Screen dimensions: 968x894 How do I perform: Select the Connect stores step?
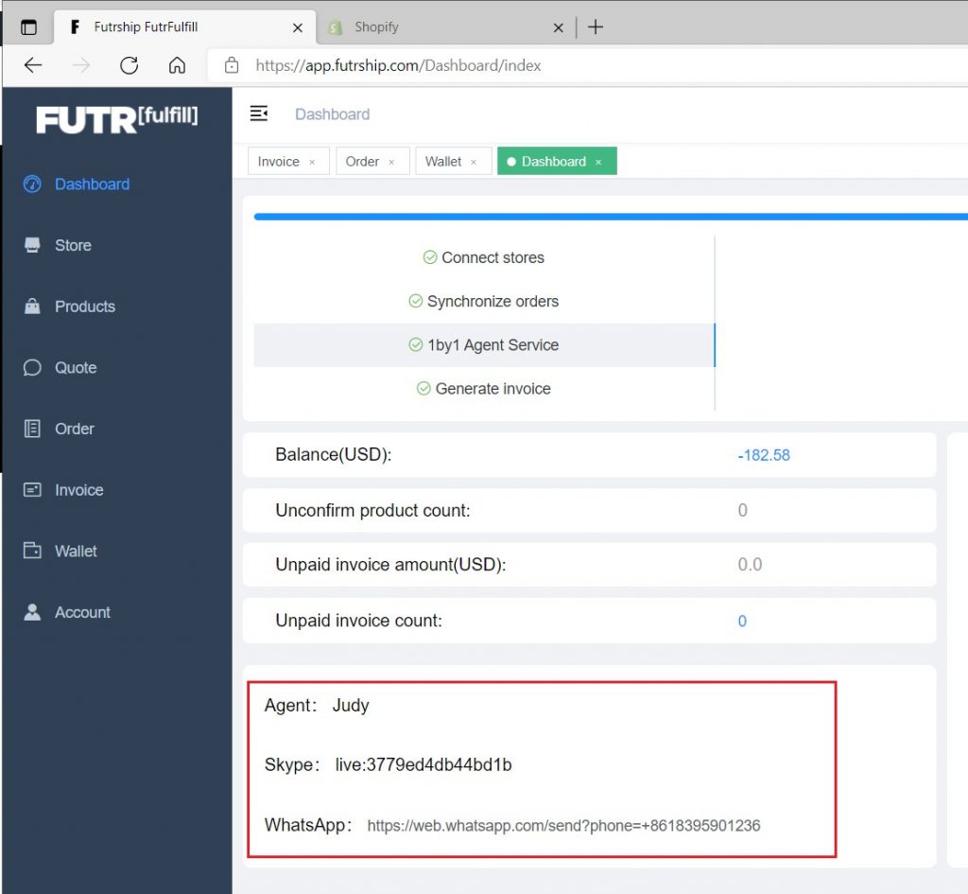tap(484, 257)
